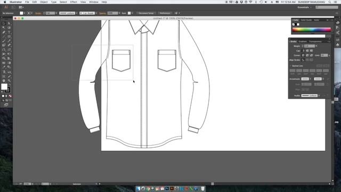
Task: Select the Blob Brush tool
Action: pos(4,45)
